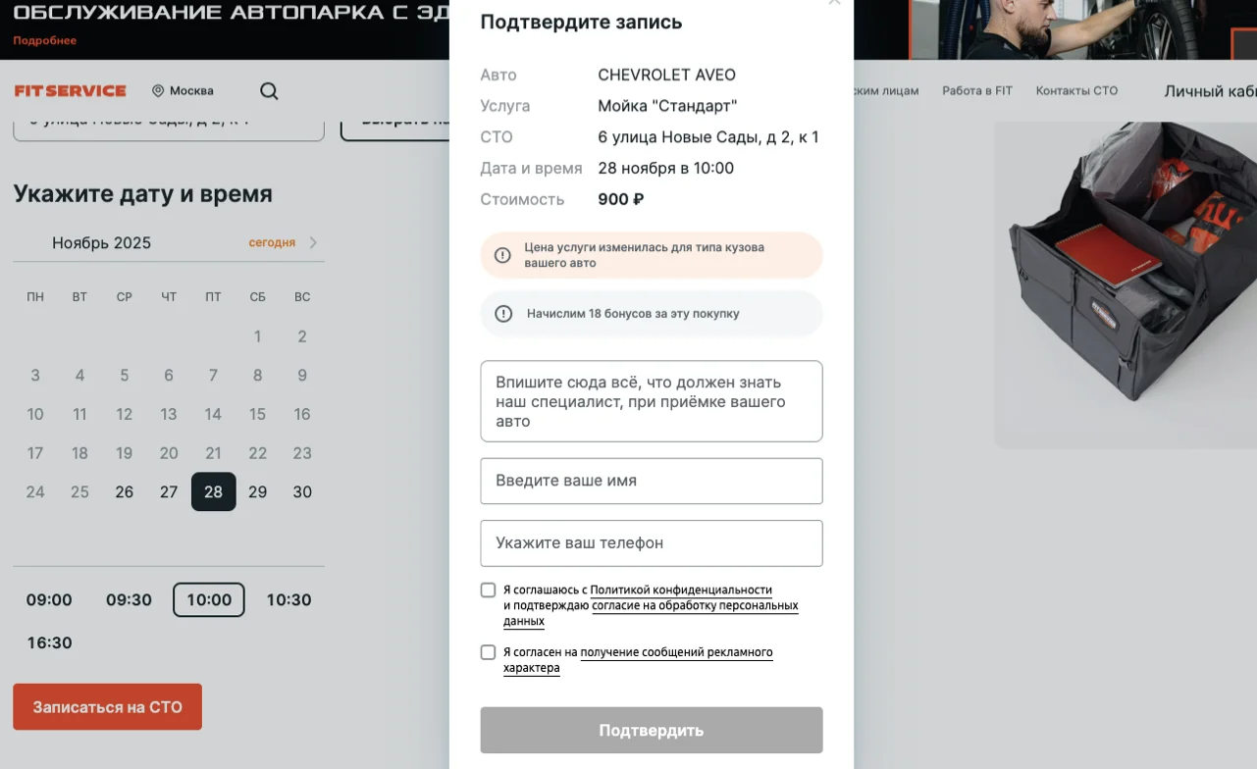Click the info icon on the price change notice
The height and width of the screenshot is (769, 1257).
502,254
